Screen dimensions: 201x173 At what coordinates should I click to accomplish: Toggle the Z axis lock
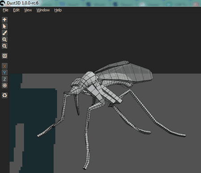click(4, 79)
